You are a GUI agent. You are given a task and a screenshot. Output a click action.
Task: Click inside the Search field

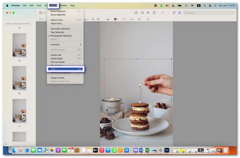210,13
